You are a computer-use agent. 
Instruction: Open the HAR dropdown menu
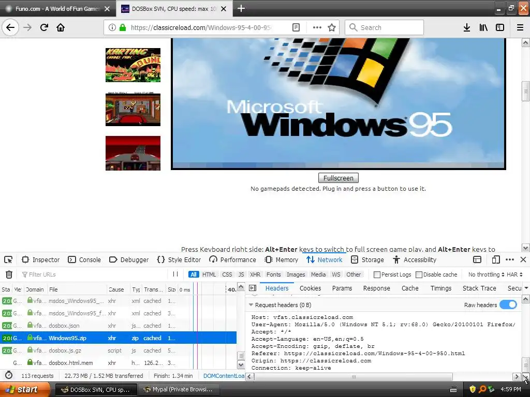[514, 274]
